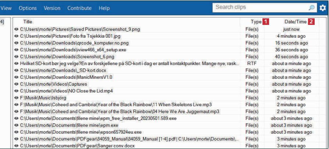Select the RTF clip about SD-kort
Viewport: 329px width, 149px height.
point(129,64)
